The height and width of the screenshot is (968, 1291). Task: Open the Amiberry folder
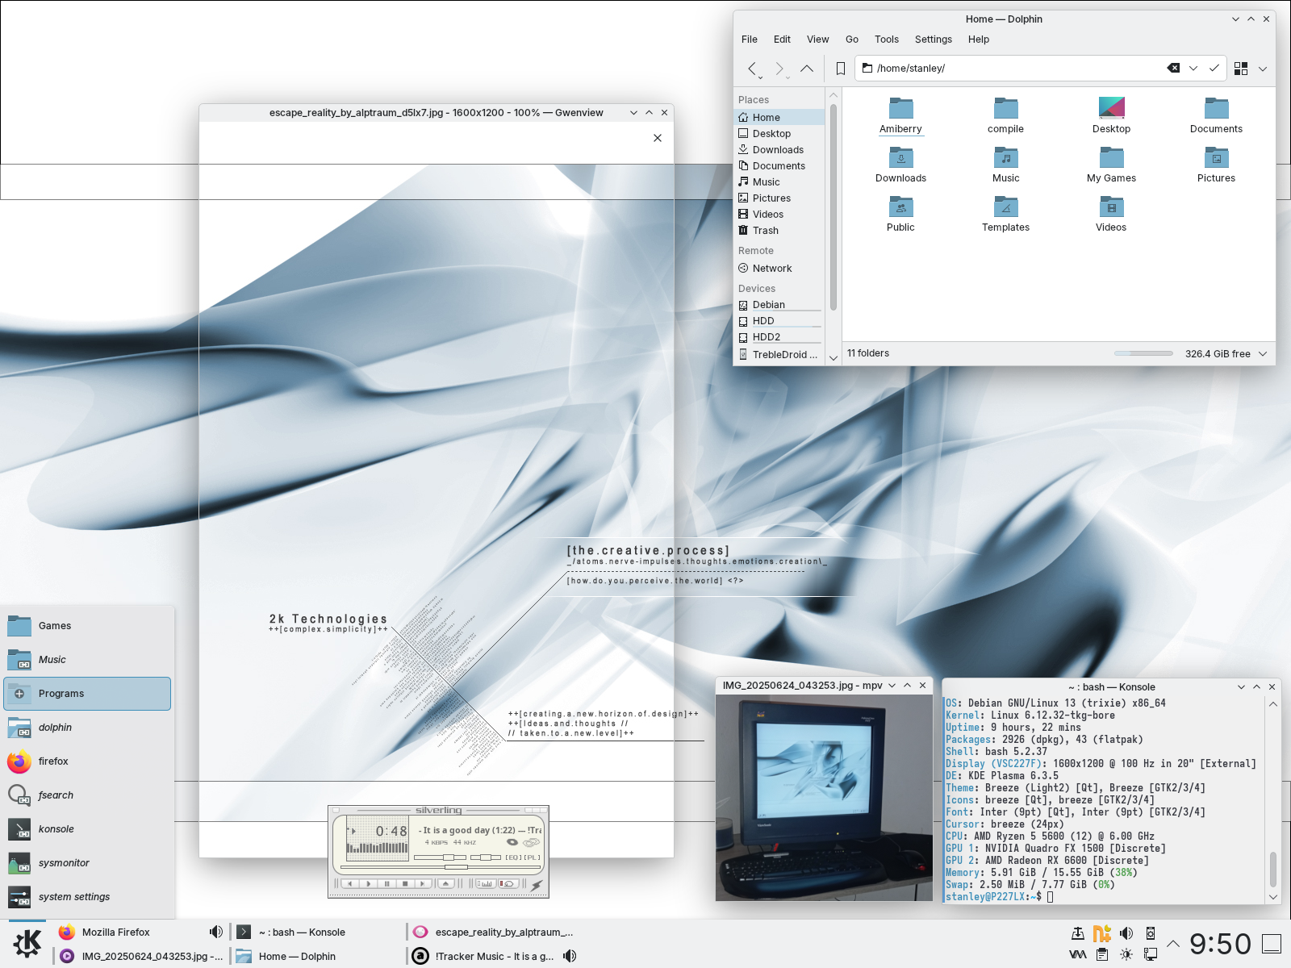point(900,116)
